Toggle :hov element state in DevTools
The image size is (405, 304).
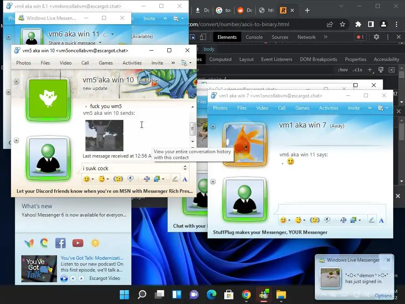point(343,70)
